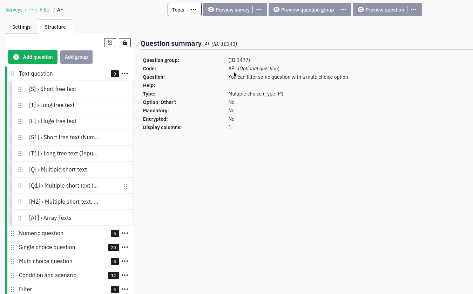Expand the Single choice question group
Screen dimensions: 473x294
[47, 247]
